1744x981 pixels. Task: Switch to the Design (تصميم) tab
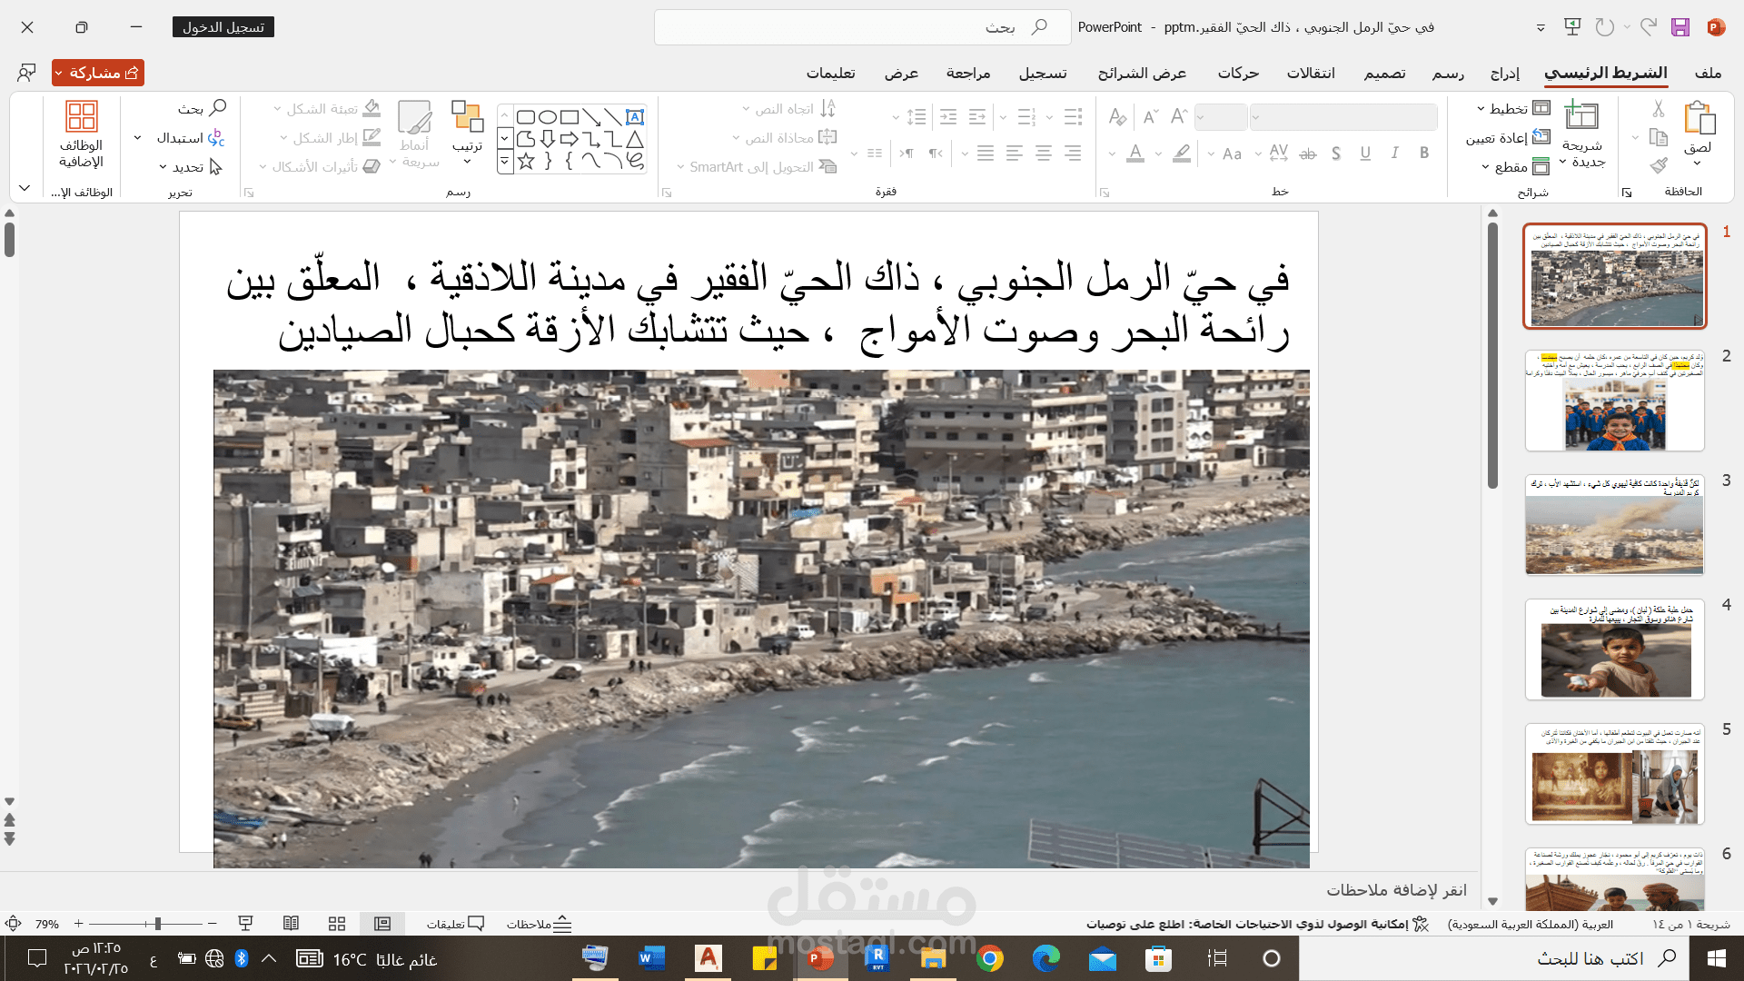[1384, 74]
